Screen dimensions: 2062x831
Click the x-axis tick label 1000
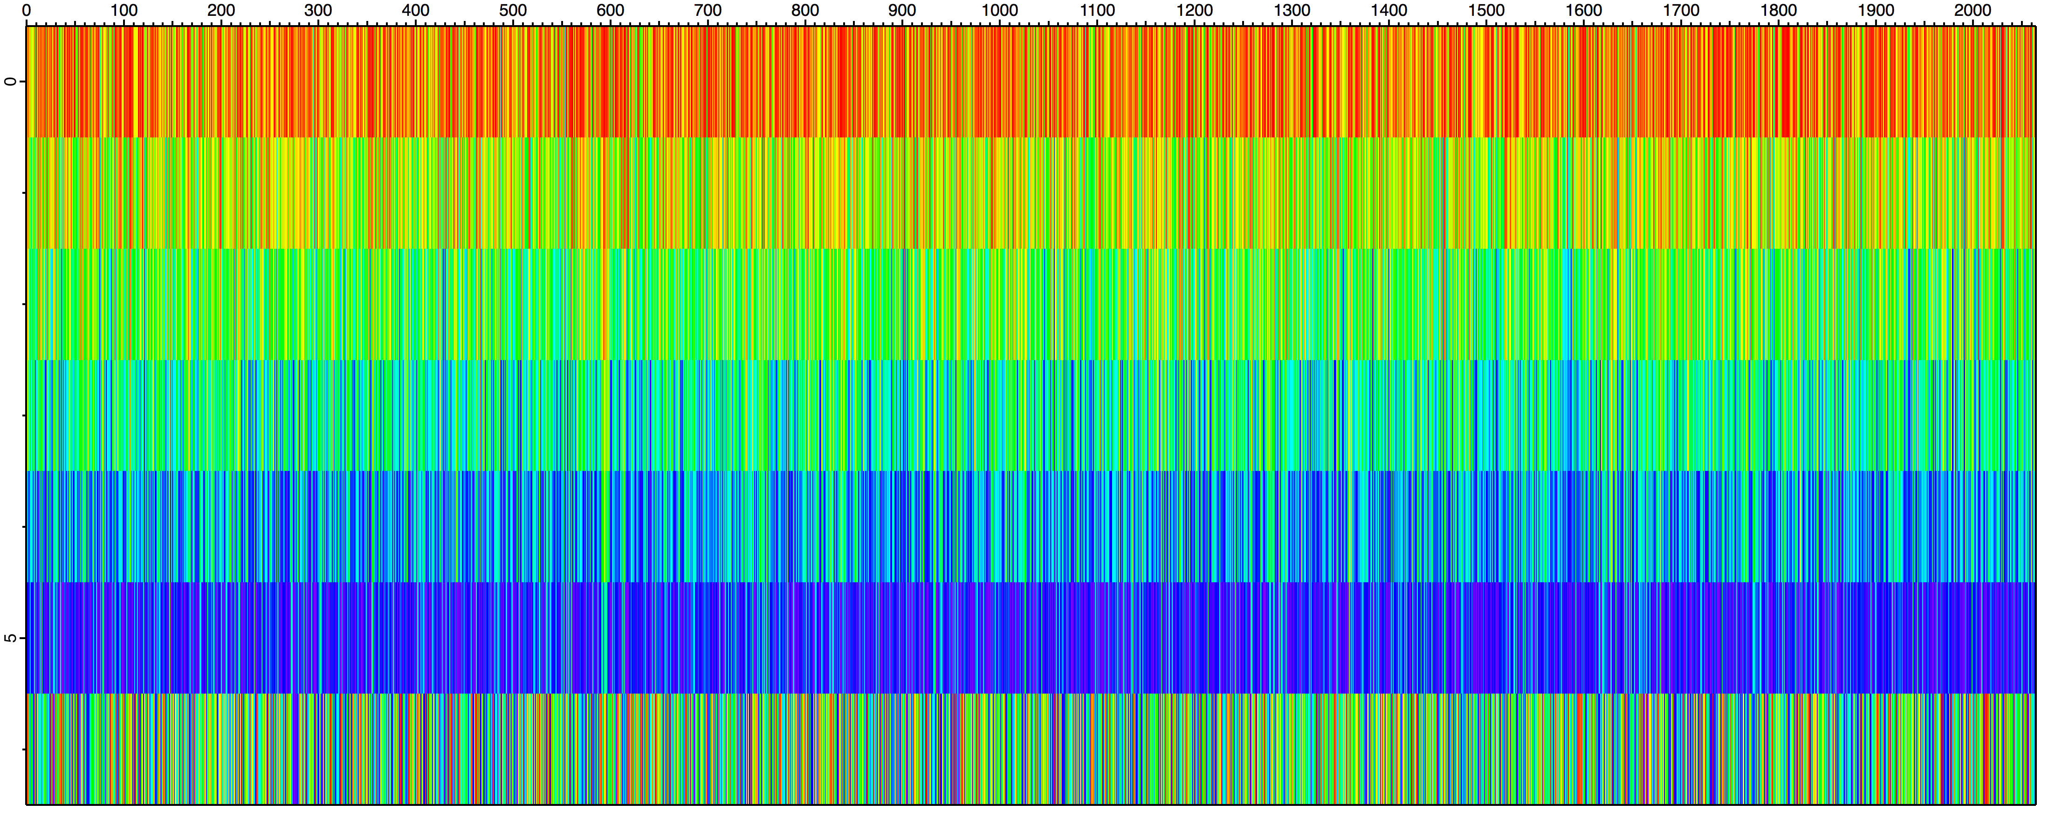point(1000,10)
